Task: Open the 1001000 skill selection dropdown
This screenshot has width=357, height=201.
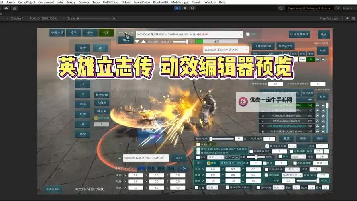Action: pyautogui.click(x=190, y=35)
